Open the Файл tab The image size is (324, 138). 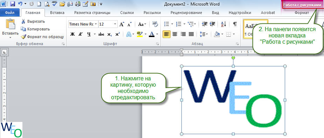pos(10,13)
